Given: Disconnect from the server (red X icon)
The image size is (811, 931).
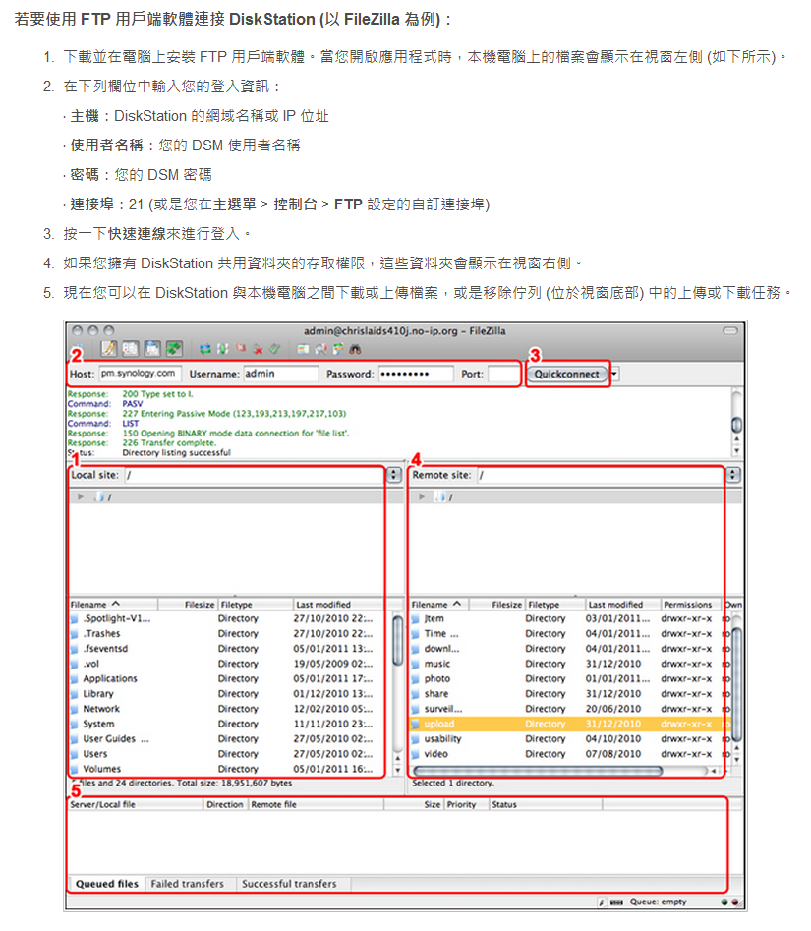Looking at the screenshot, I should tap(258, 349).
